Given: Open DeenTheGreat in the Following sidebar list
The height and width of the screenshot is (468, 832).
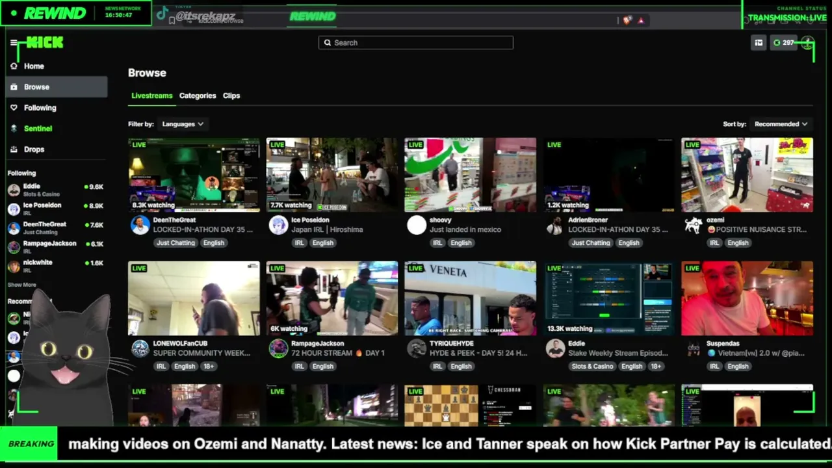Looking at the screenshot, I should coord(56,227).
